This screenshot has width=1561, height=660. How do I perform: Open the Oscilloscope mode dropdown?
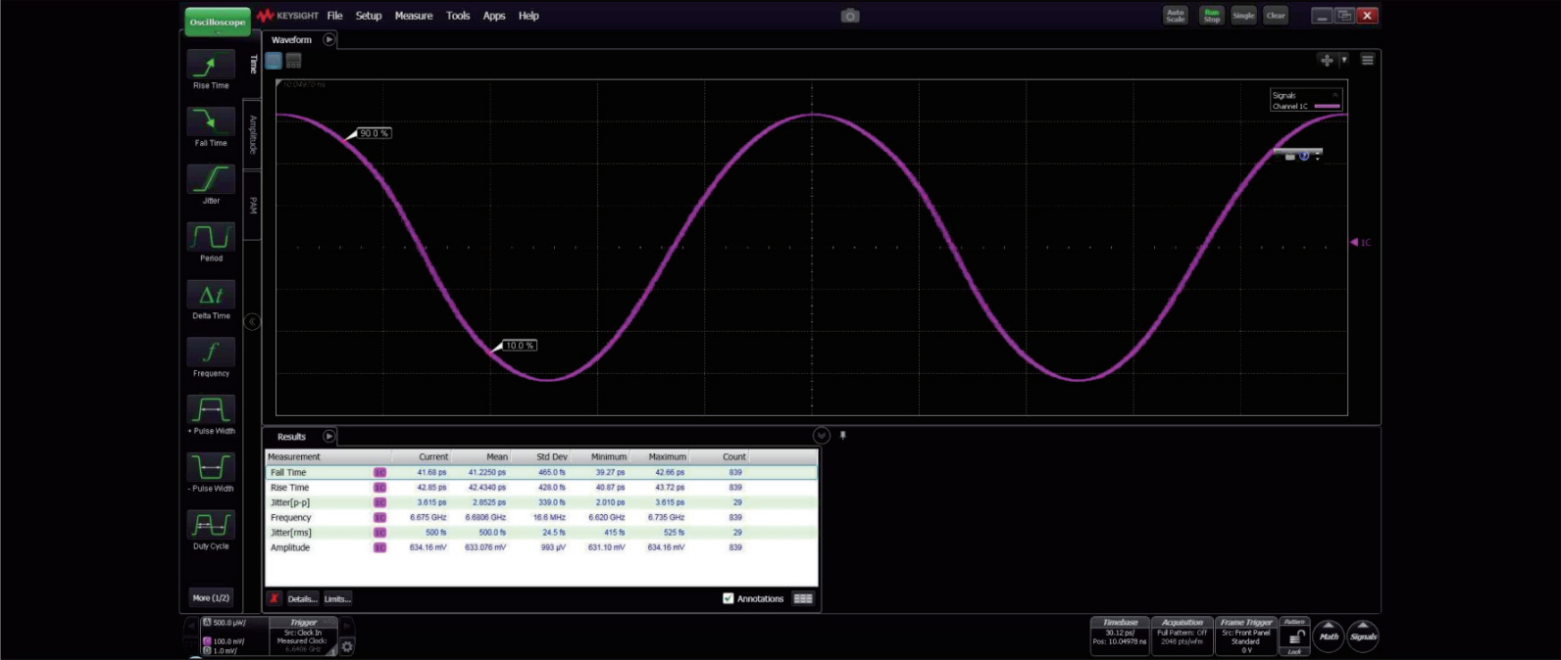pos(218,22)
